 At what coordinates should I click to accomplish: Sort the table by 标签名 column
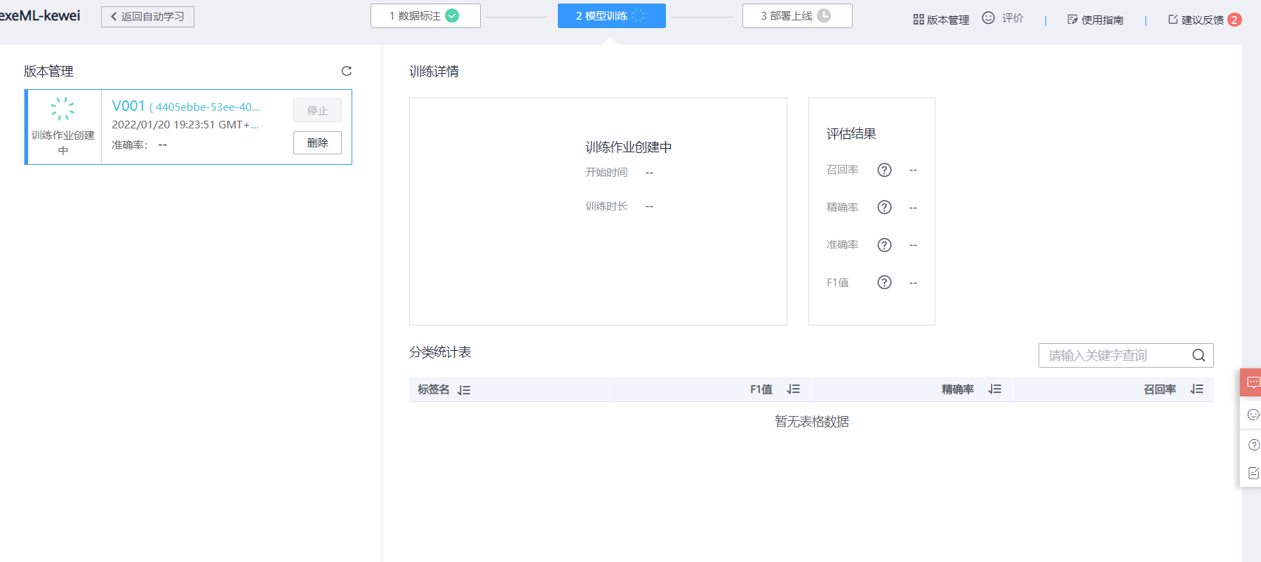pos(464,390)
